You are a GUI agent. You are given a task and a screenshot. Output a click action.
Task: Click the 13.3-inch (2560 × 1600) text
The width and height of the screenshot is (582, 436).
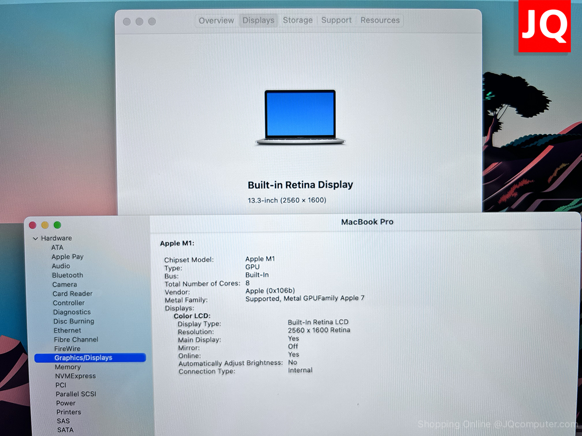[287, 200]
